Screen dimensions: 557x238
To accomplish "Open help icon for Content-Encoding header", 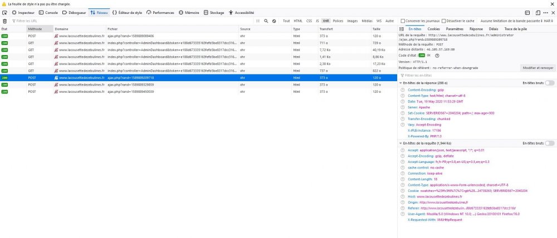I will (x=403, y=90).
